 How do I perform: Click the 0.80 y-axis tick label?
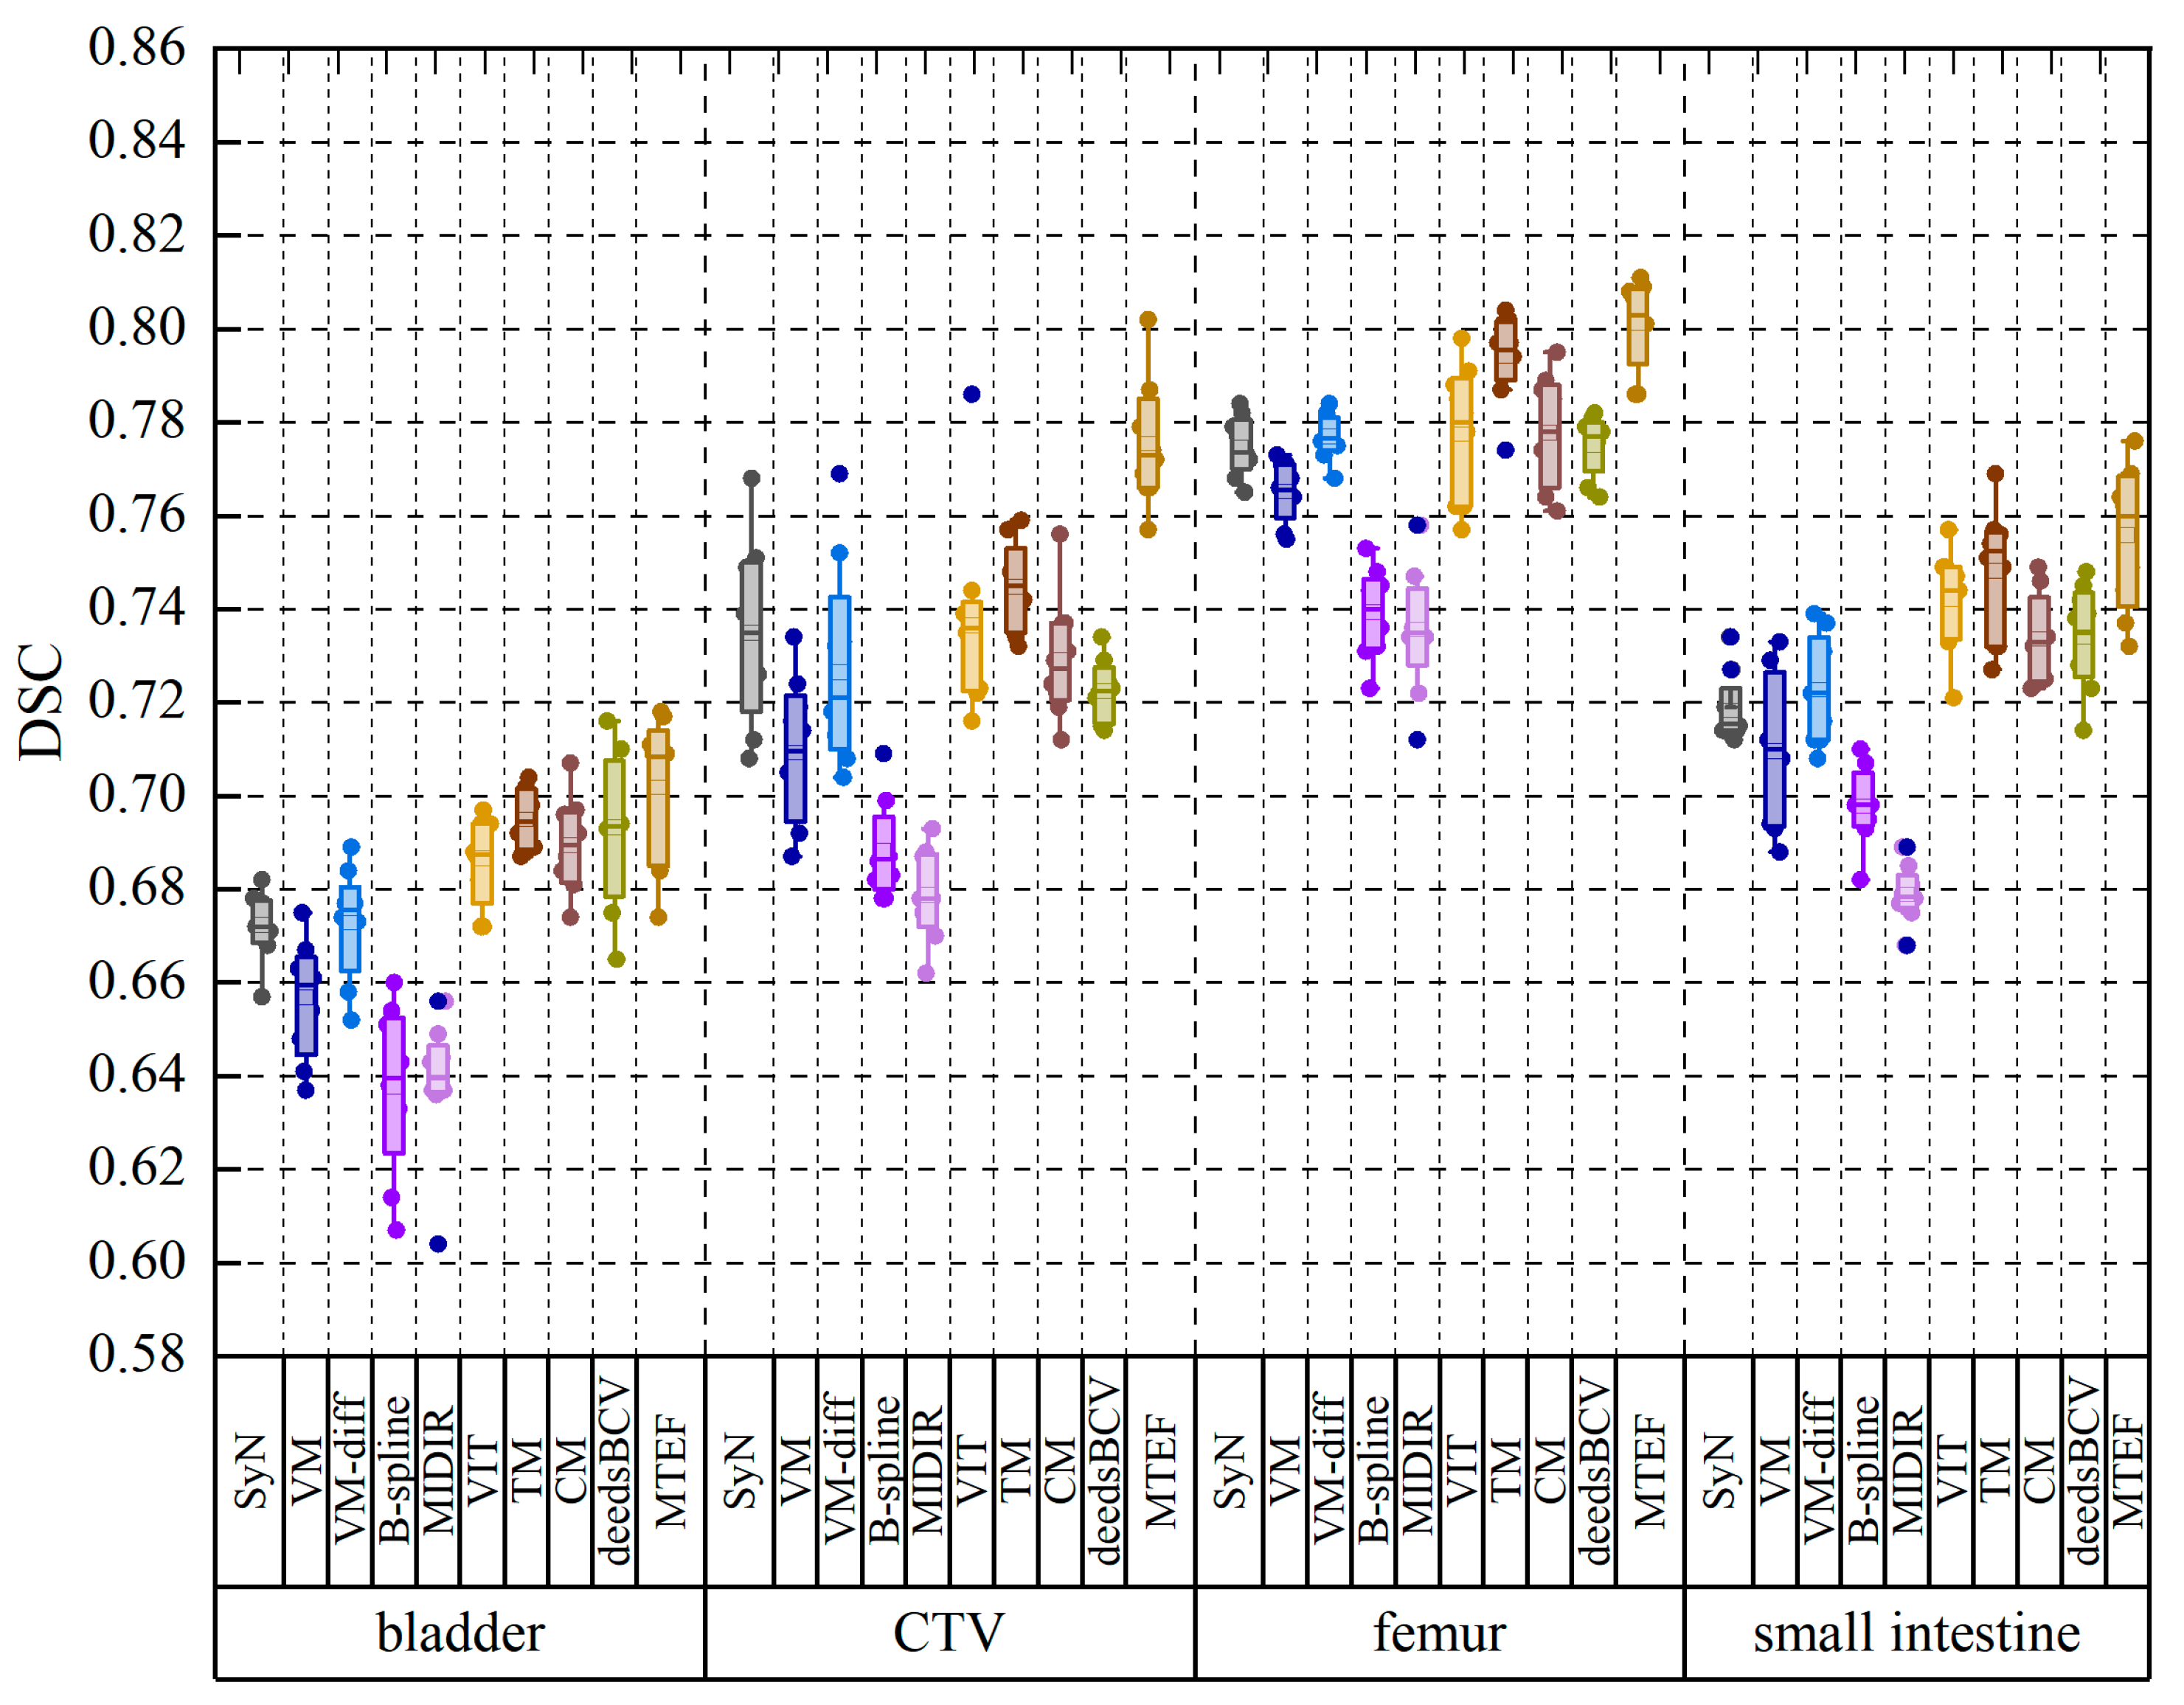click(x=137, y=328)
